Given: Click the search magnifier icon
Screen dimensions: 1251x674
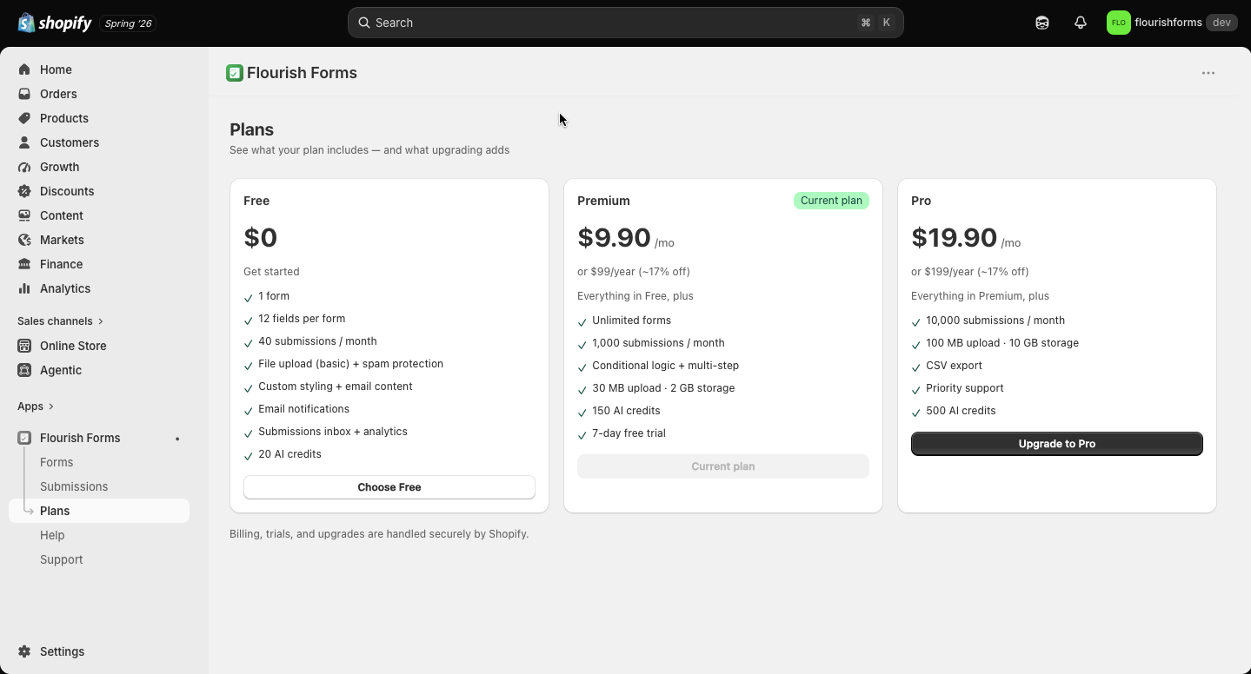Looking at the screenshot, I should 364,23.
